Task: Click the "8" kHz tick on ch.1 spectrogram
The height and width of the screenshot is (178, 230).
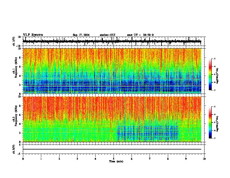Action: (20, 58)
